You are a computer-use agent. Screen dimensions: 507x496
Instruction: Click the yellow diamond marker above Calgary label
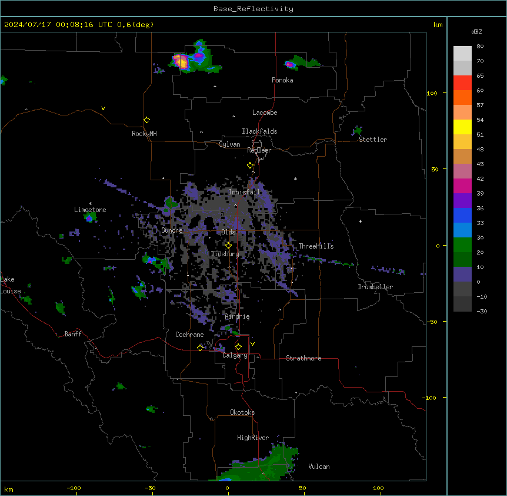click(x=238, y=347)
